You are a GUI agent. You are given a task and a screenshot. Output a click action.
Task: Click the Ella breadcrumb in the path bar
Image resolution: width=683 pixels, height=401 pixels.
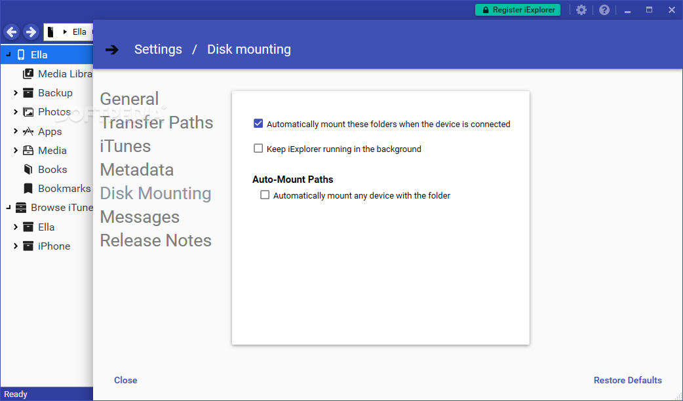(79, 32)
